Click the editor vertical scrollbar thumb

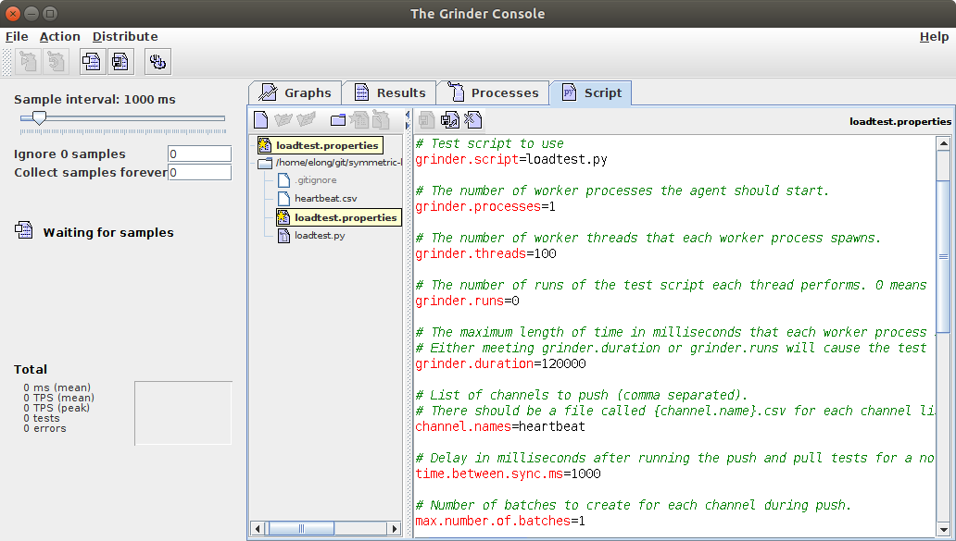coord(943,256)
